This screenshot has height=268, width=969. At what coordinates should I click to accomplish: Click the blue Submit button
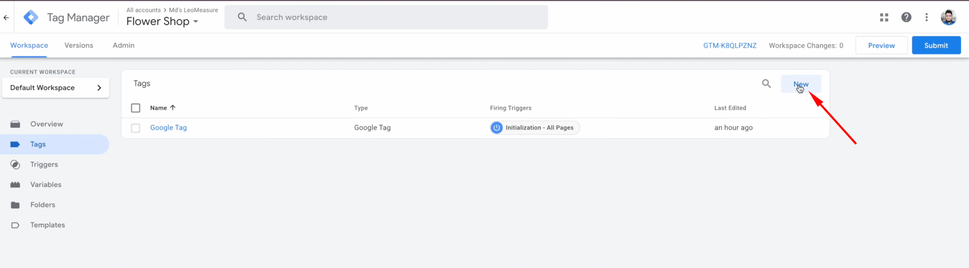click(936, 45)
